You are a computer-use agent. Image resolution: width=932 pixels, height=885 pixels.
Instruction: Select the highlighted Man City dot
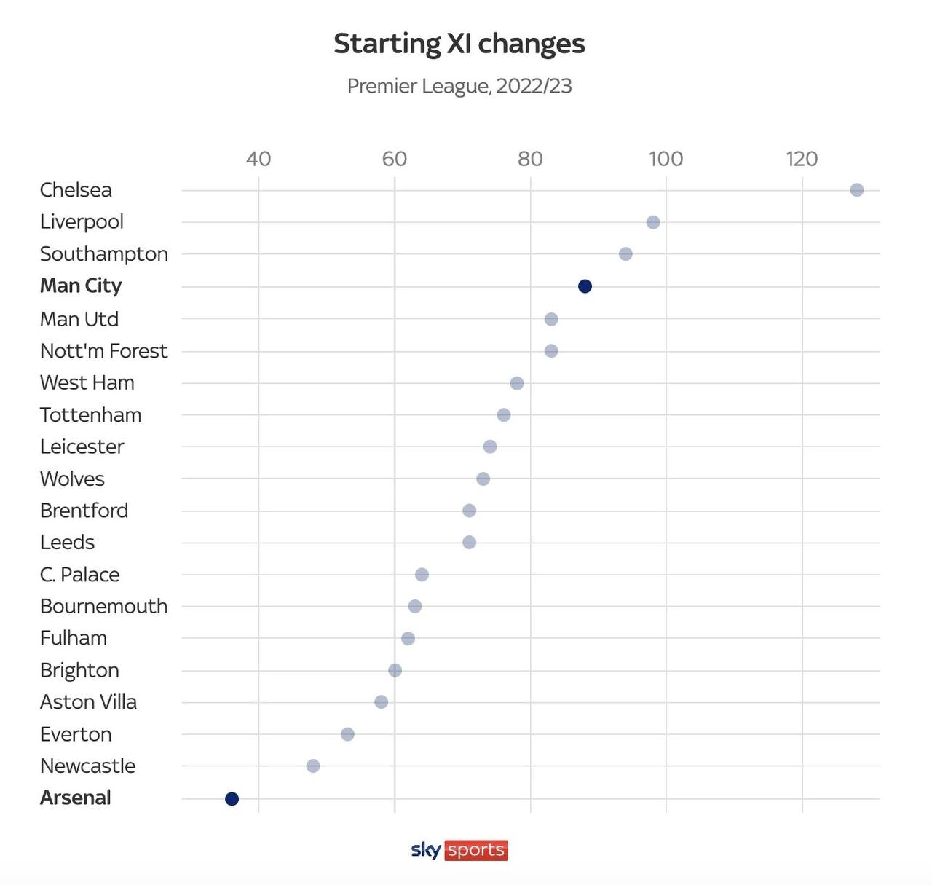[585, 286]
